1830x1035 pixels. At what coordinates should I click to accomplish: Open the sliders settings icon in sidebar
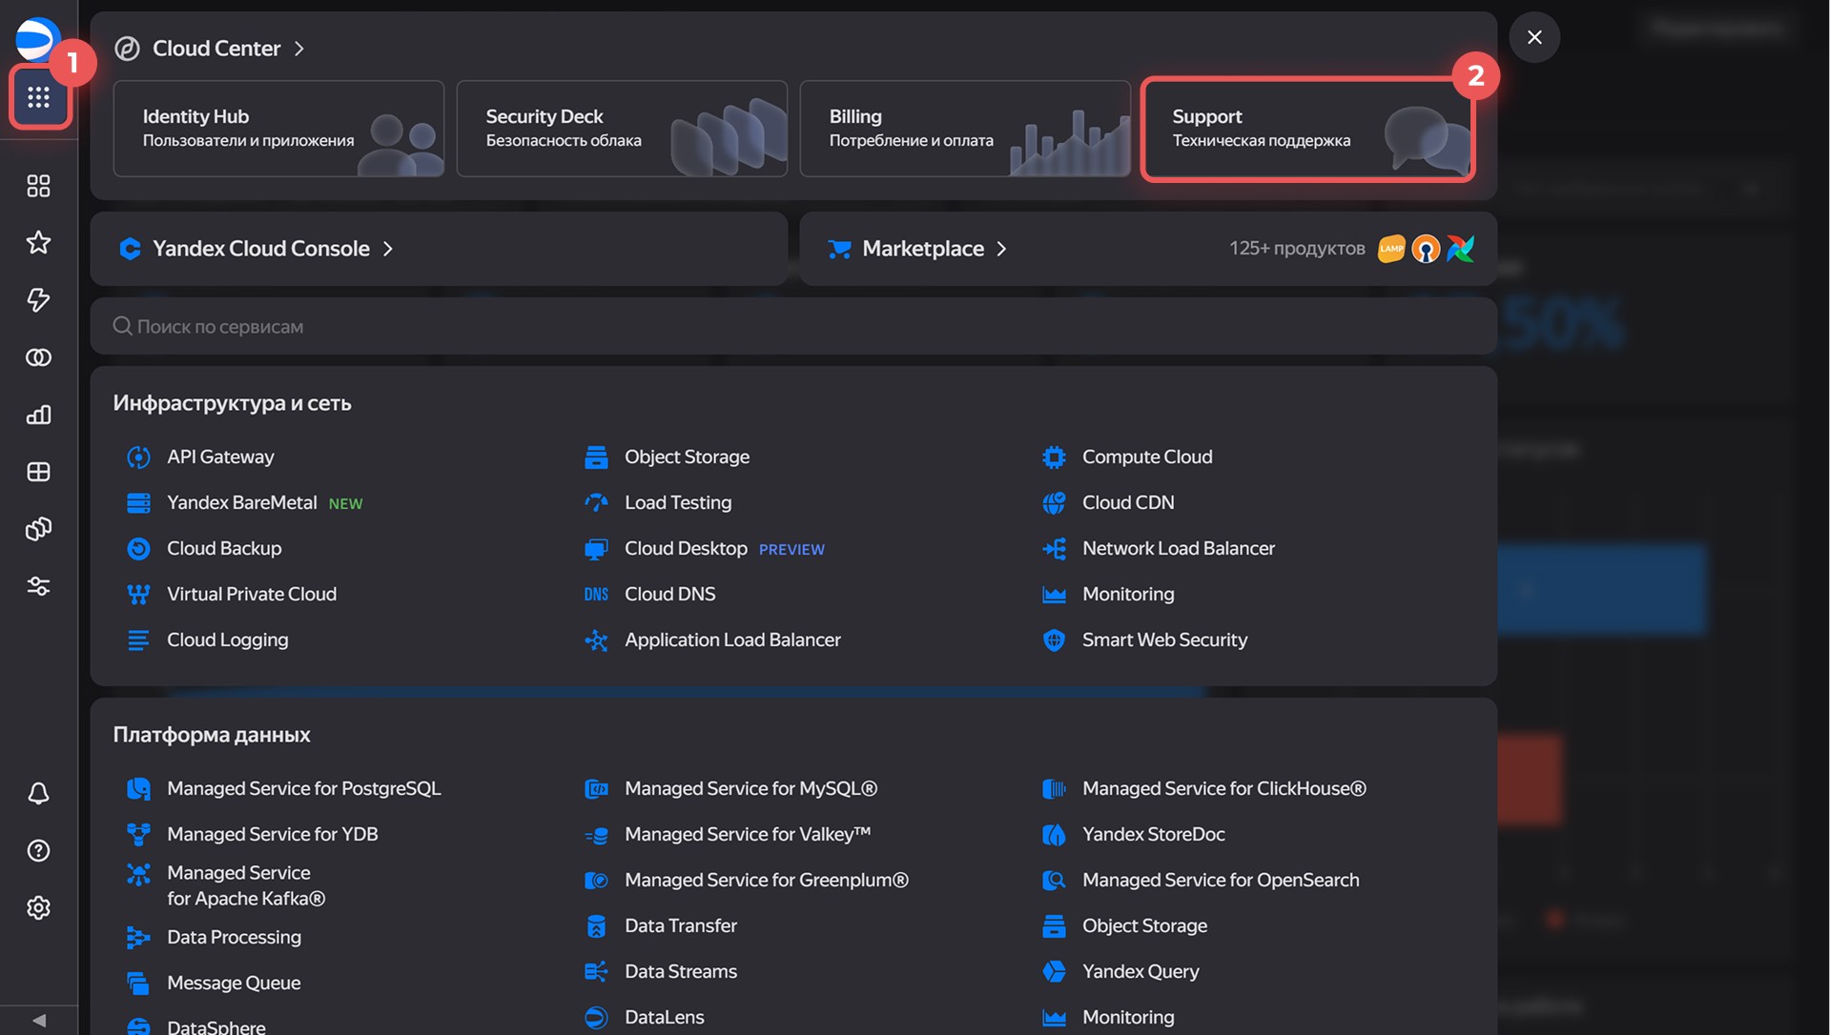click(38, 586)
